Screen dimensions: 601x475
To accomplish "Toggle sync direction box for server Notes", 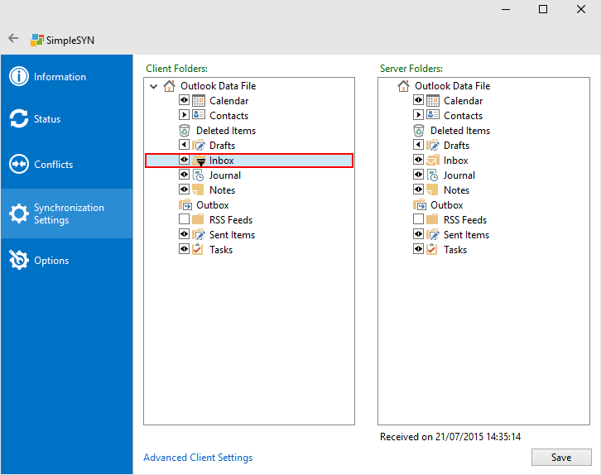I will 419,190.
